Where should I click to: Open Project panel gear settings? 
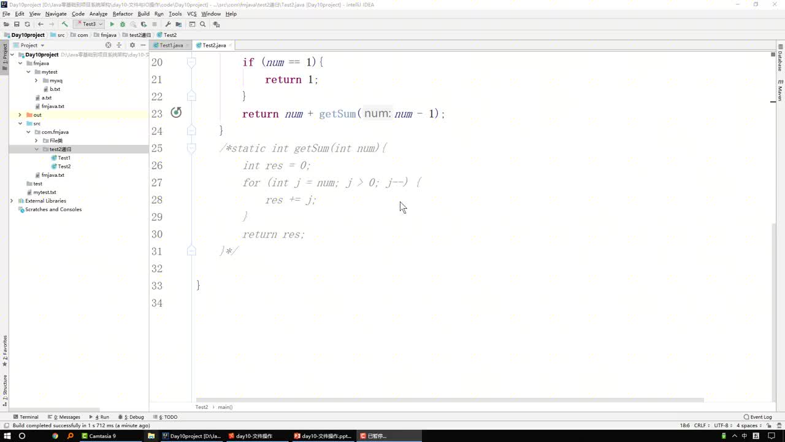pos(132,45)
